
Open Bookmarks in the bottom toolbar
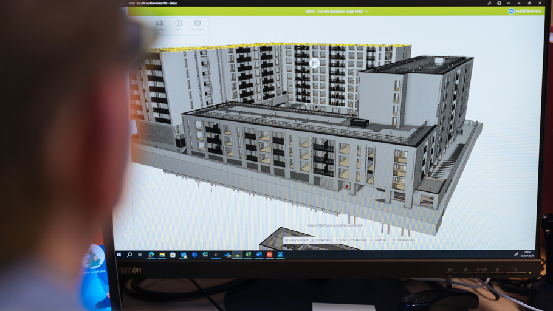point(322,240)
